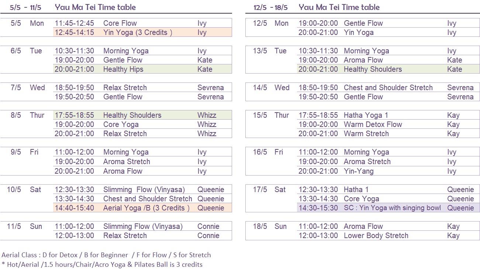Image resolution: width=480 pixels, height=269 pixels.
Task: Click the 12/5 - 18/5 timetable heading
Action: click(317, 7)
